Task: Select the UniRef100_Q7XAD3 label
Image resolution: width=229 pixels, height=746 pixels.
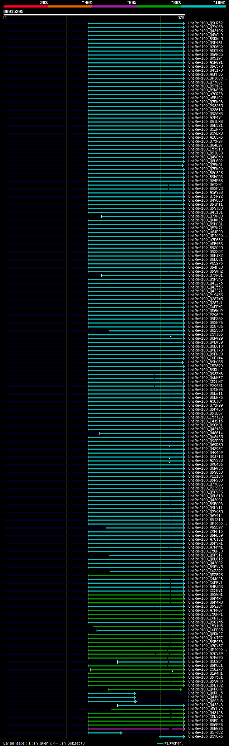Action: coord(205,216)
